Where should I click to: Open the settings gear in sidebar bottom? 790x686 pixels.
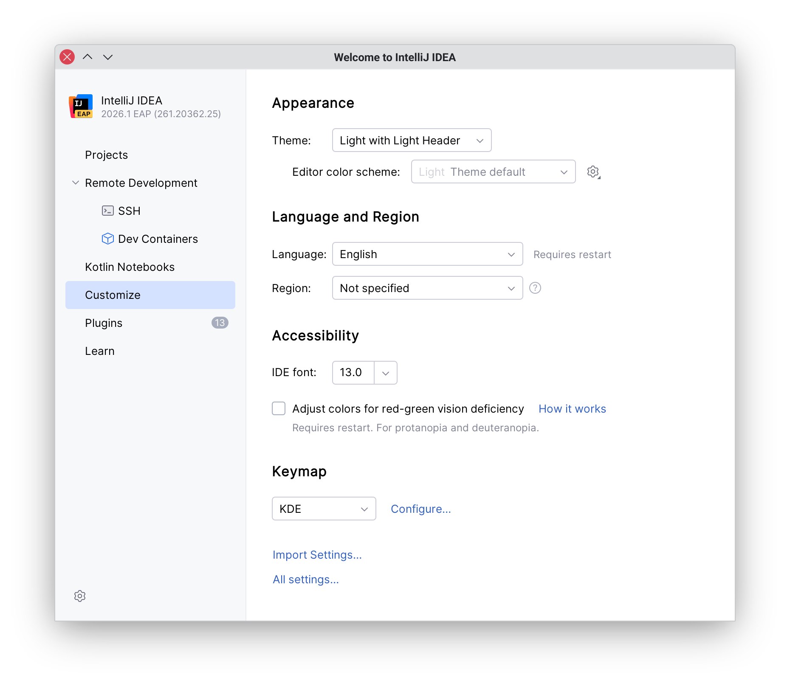(80, 596)
